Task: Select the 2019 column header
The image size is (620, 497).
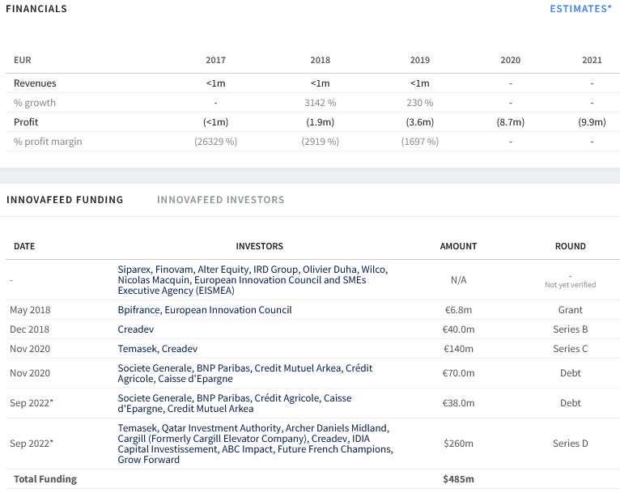Action: point(420,60)
